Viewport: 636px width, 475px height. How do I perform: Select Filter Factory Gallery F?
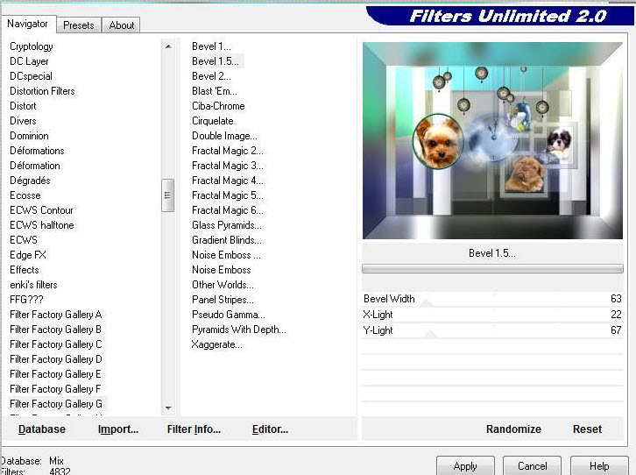click(55, 389)
